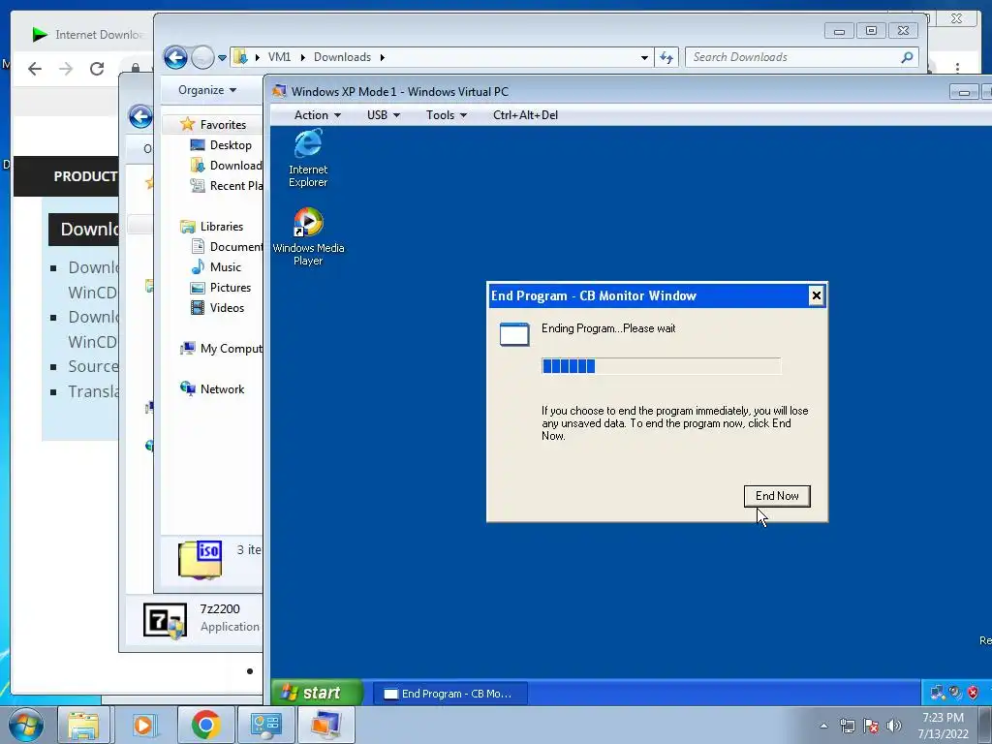The width and height of the screenshot is (992, 744).
Task: Click the 7:23 PM clock
Action: pyautogui.click(x=943, y=718)
